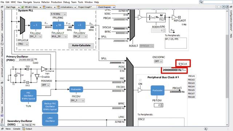The image size is (233, 131).
Task: Switch to the Project Graph tab
Action: [85, 7]
